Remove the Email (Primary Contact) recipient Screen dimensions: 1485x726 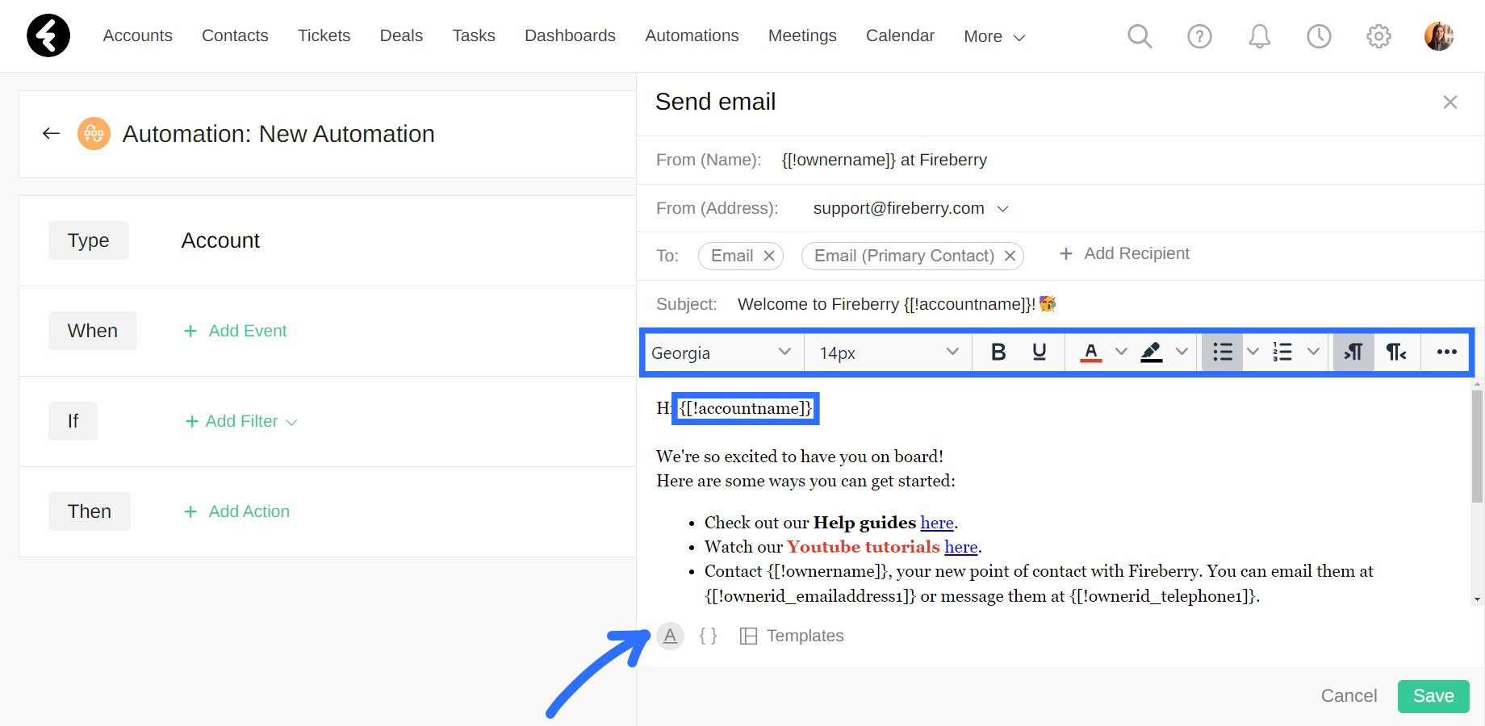1010,256
